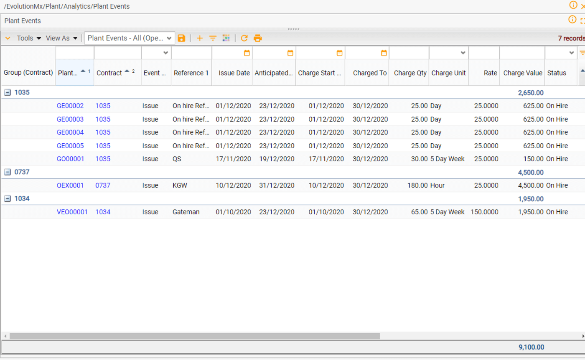Sort by the Issue Date column header
This screenshot has height=360, width=585.
[x=232, y=73]
